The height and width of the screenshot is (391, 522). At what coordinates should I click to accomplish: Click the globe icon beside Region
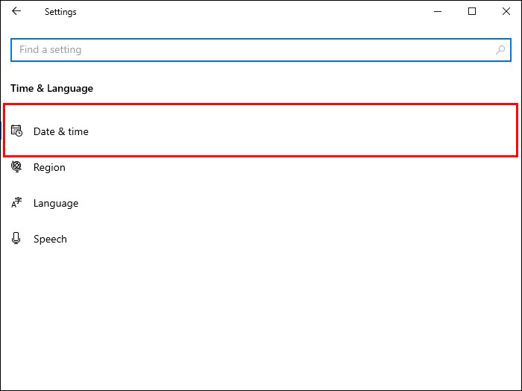tap(16, 167)
